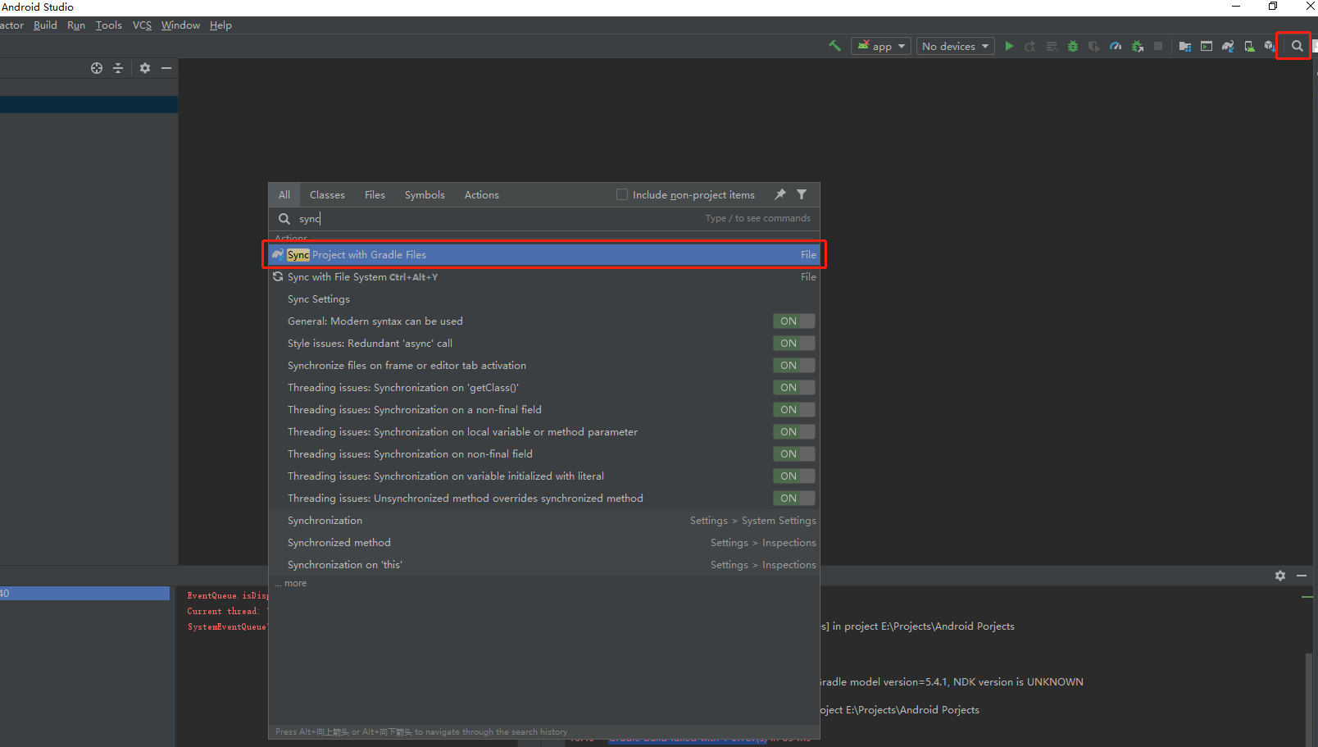The width and height of the screenshot is (1318, 747).
Task: Click Attach Debugger to Android Process icon
Action: click(x=1137, y=46)
